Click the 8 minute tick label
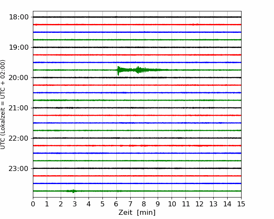Viewport: 274px width, 219px height. click(144, 205)
